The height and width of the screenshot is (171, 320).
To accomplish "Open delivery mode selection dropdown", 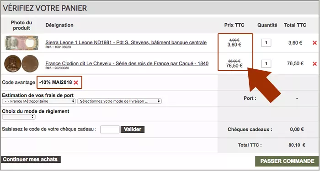I will [119, 101].
